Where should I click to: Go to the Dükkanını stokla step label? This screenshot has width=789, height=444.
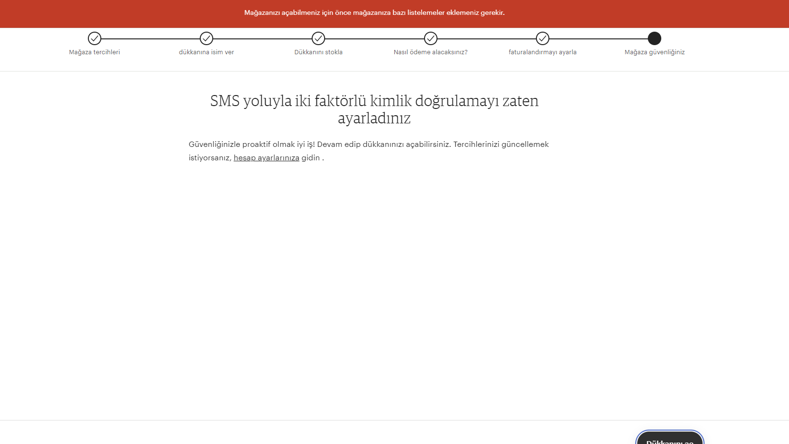[318, 52]
